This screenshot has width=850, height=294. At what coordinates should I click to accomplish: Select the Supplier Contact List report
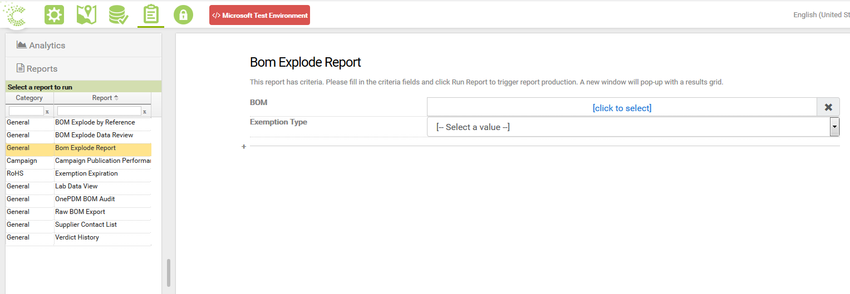[86, 225]
